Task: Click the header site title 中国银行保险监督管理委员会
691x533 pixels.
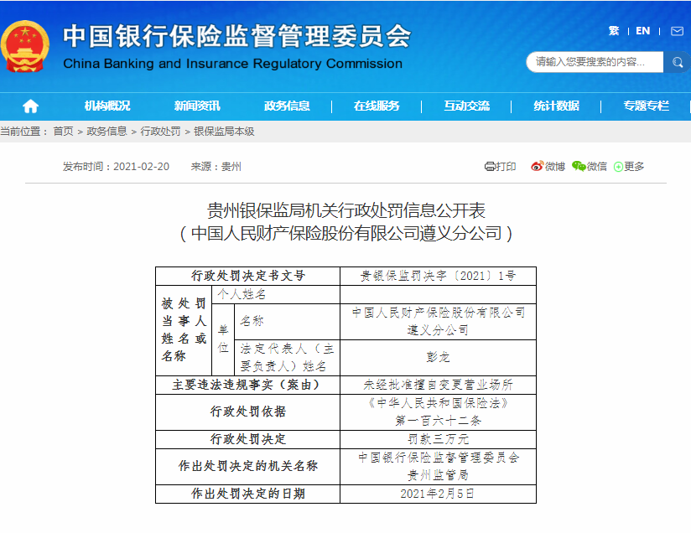Action: coord(237,36)
